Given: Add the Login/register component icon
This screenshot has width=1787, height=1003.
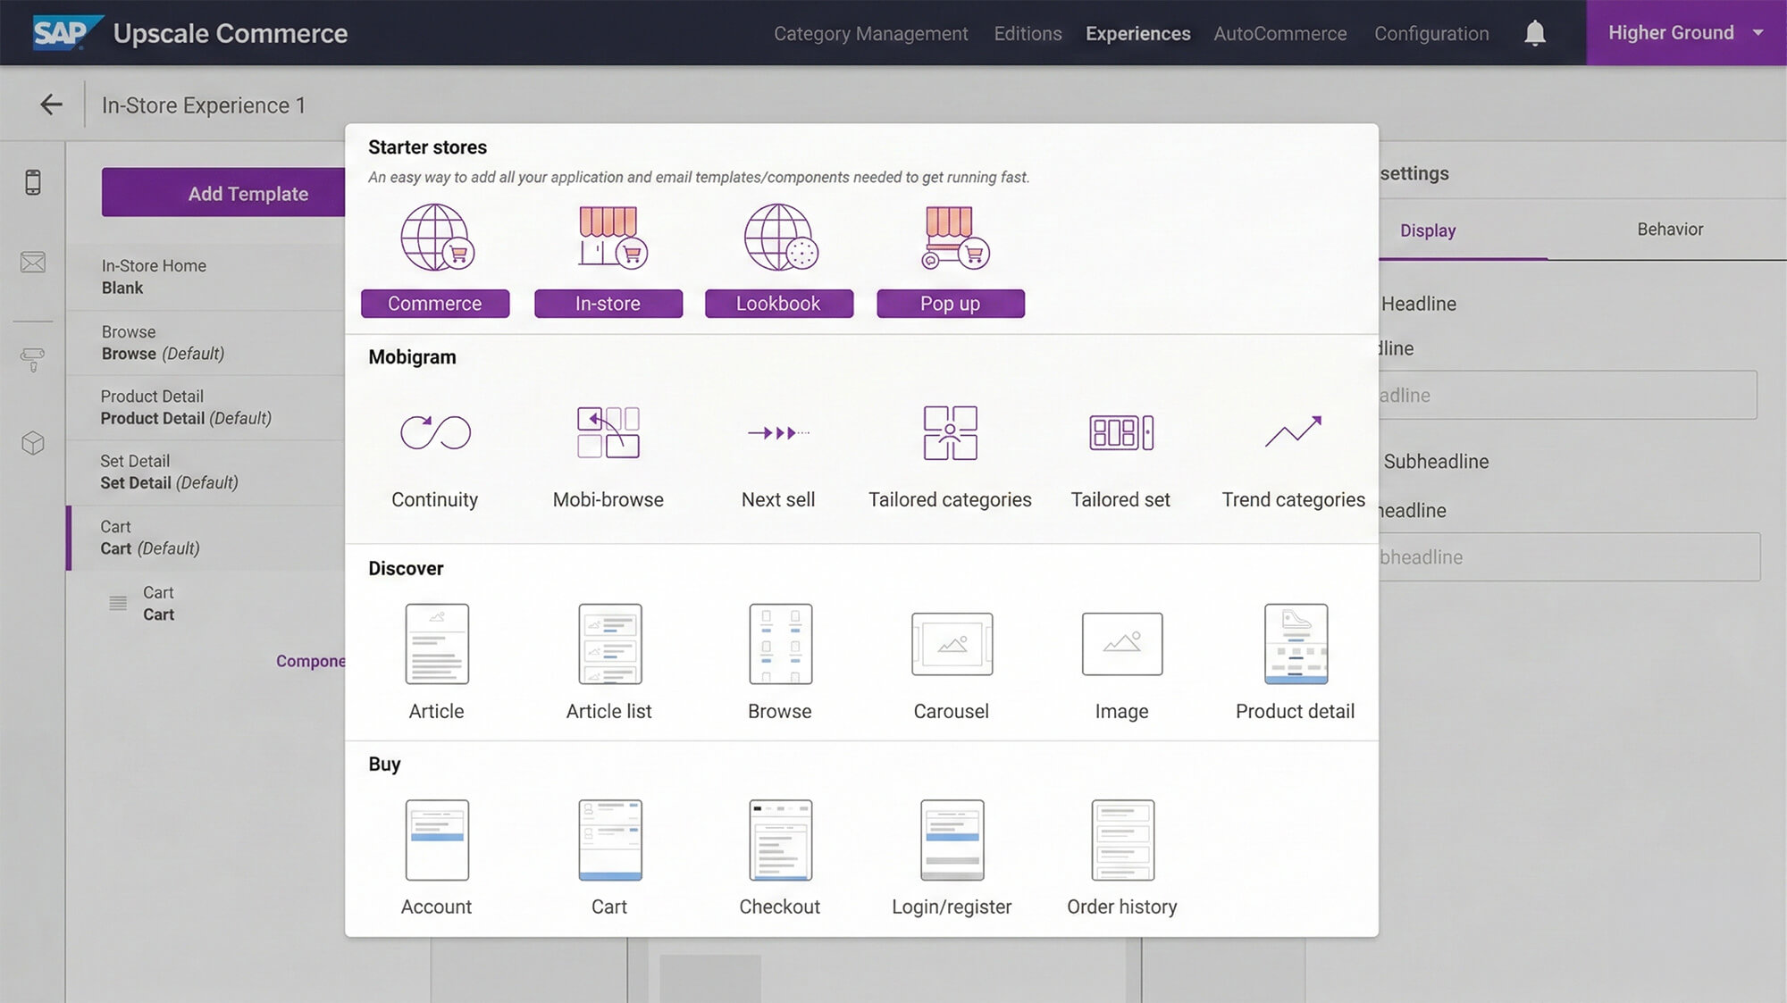Looking at the screenshot, I should [x=952, y=840].
